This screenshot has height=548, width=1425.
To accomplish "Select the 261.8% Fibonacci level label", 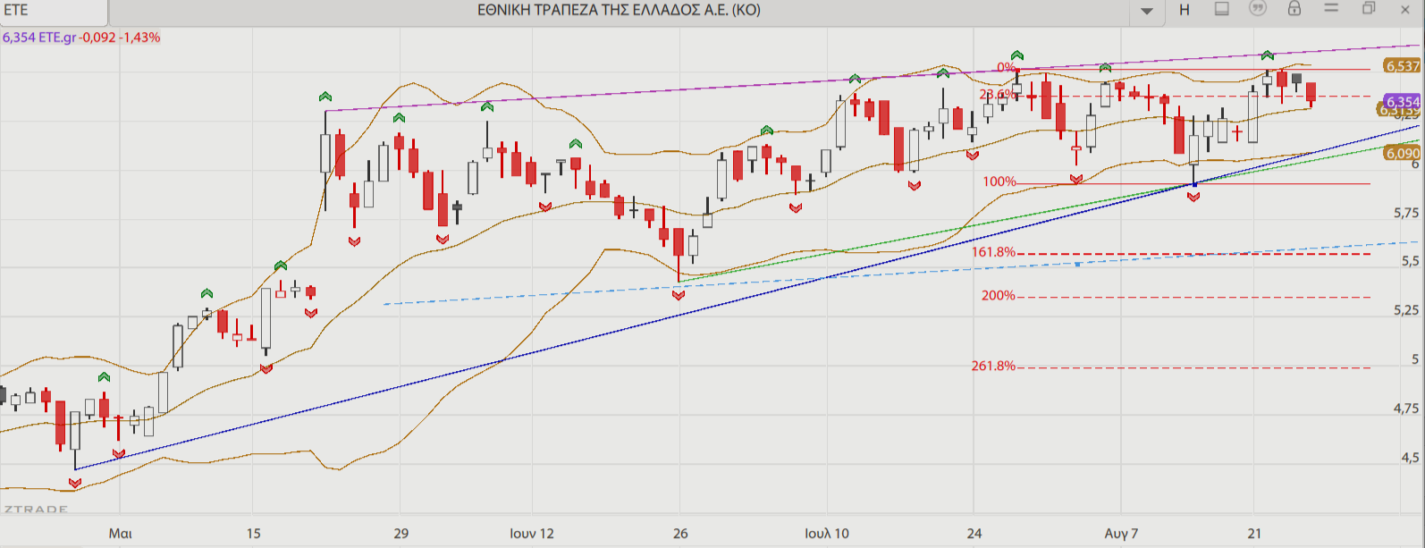I will click(x=993, y=366).
